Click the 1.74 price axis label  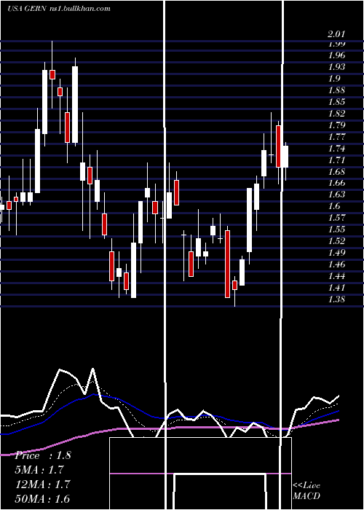point(336,149)
